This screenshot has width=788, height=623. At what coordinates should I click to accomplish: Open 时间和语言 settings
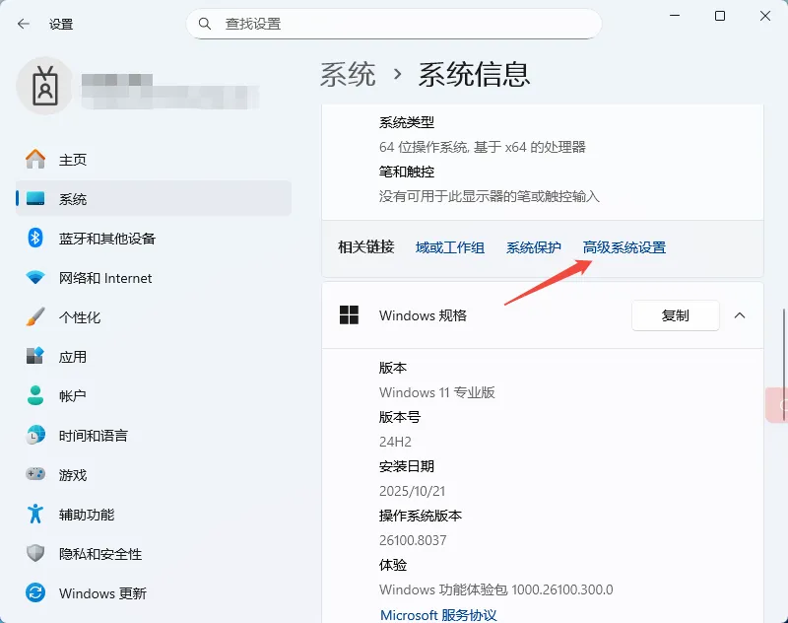coord(154,435)
